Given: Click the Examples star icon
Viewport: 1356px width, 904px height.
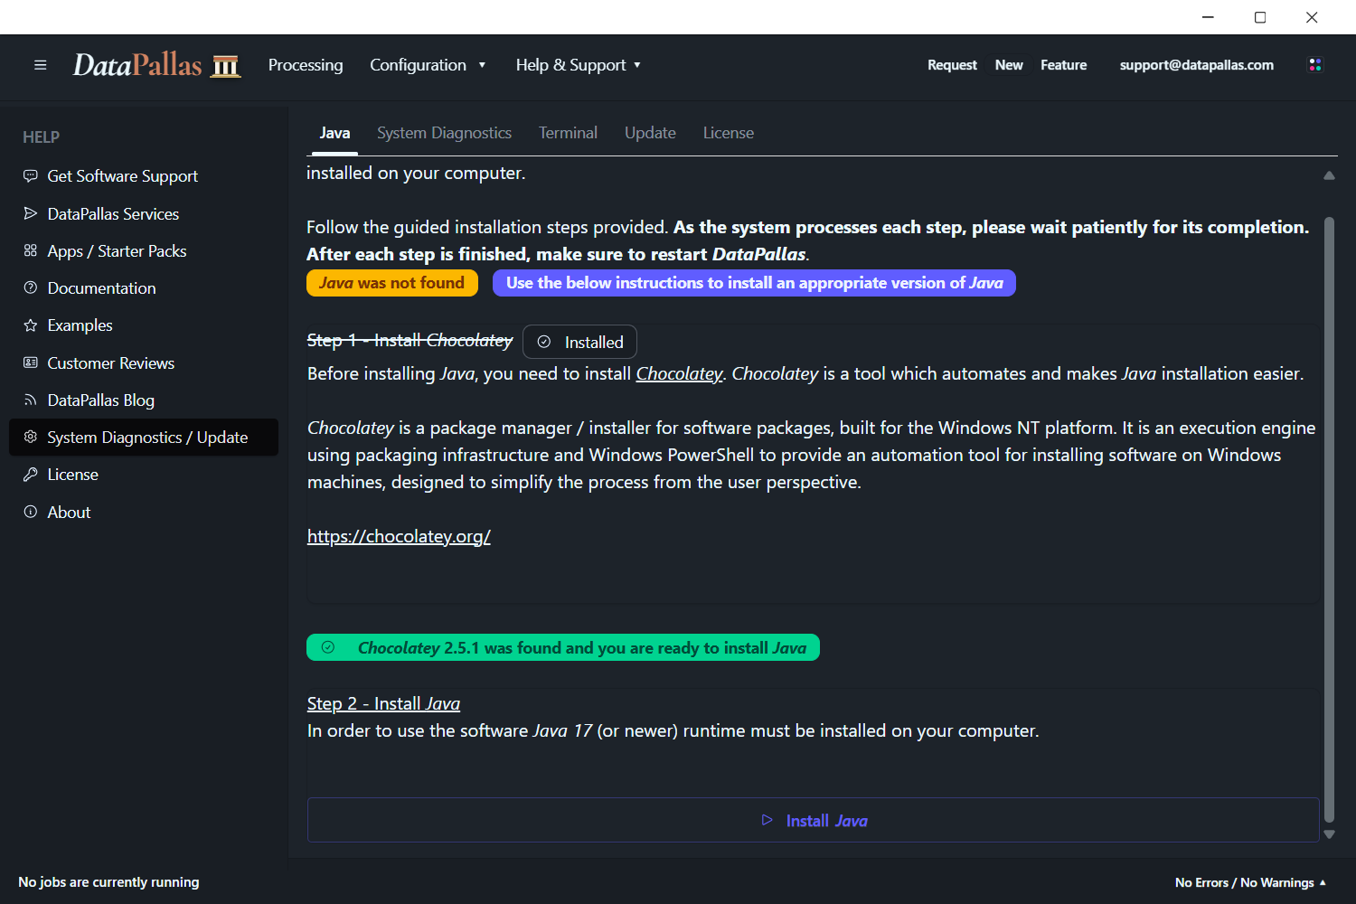Looking at the screenshot, I should [31, 325].
